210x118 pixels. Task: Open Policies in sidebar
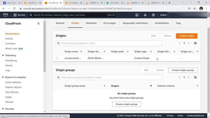tap(9, 39)
